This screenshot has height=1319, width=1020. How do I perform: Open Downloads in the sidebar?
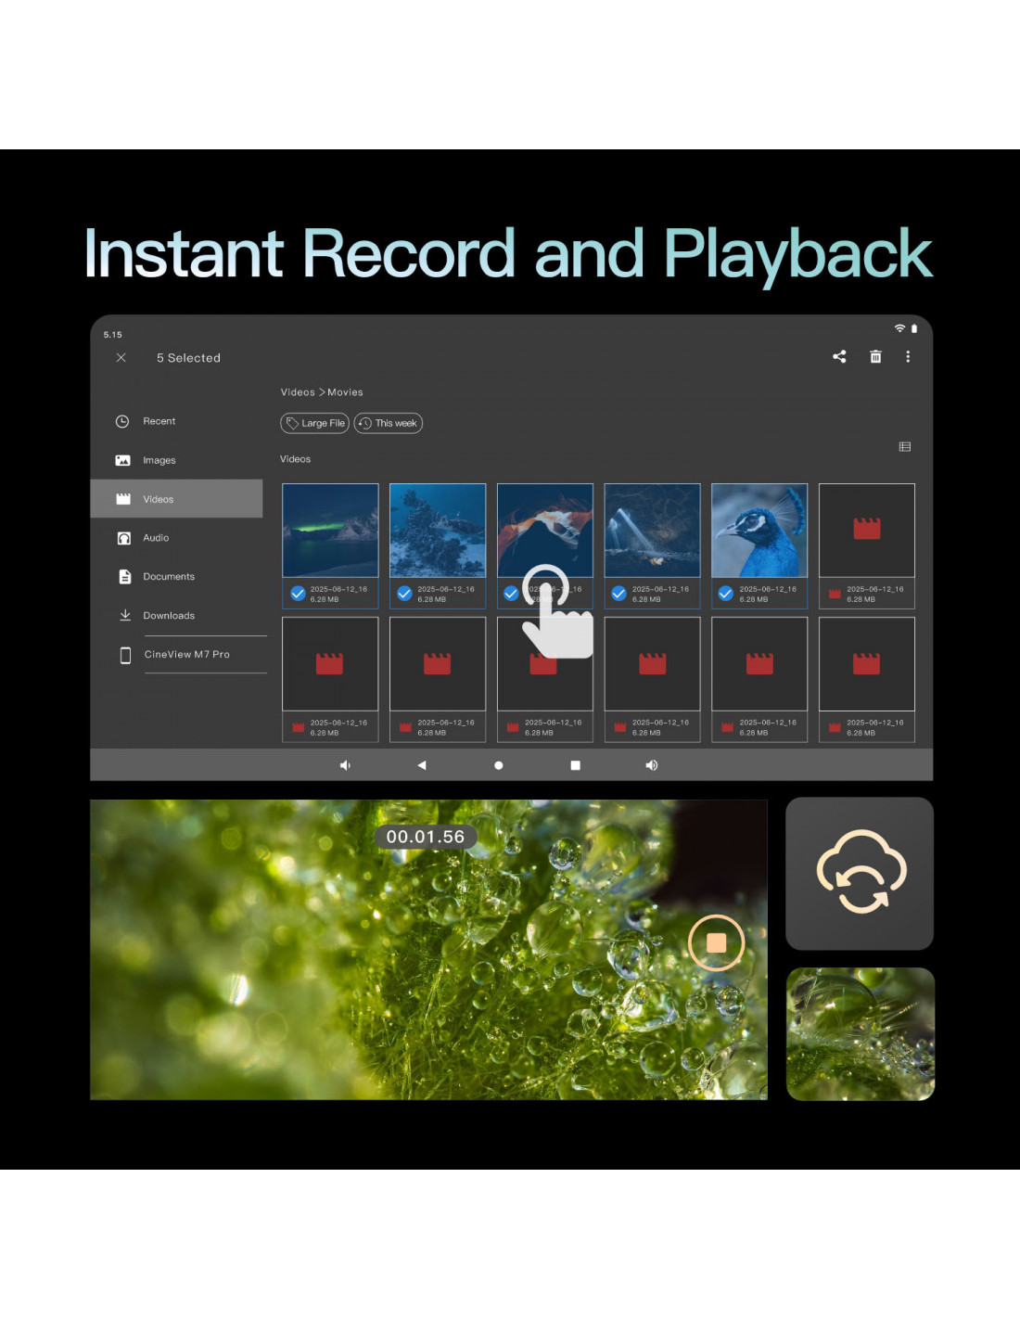click(x=168, y=616)
